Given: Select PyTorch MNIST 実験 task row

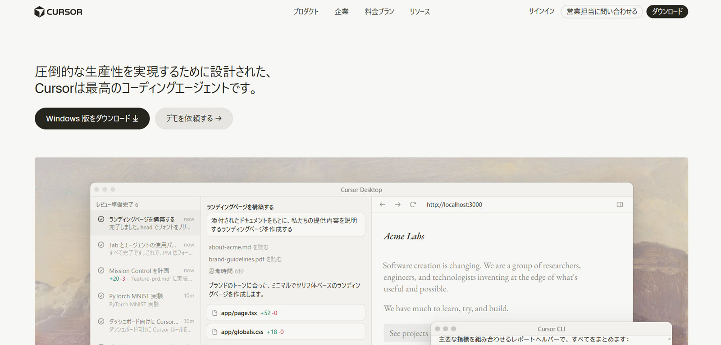Looking at the screenshot, I should pos(145,300).
